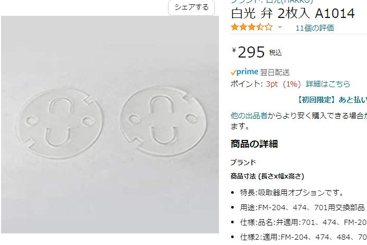Click the 税込 tax-included label
Image resolution: width=367 pixels, height=245 pixels.
(x=275, y=53)
